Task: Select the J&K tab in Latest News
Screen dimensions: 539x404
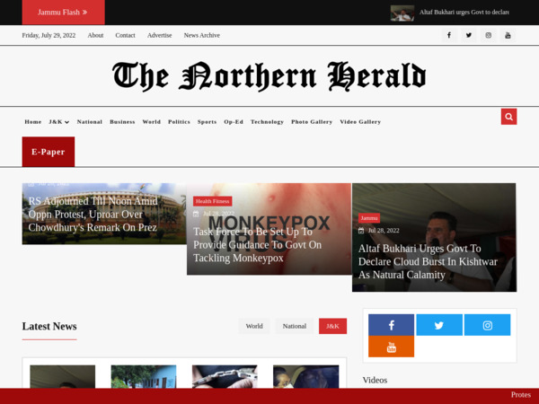Action: [332, 326]
